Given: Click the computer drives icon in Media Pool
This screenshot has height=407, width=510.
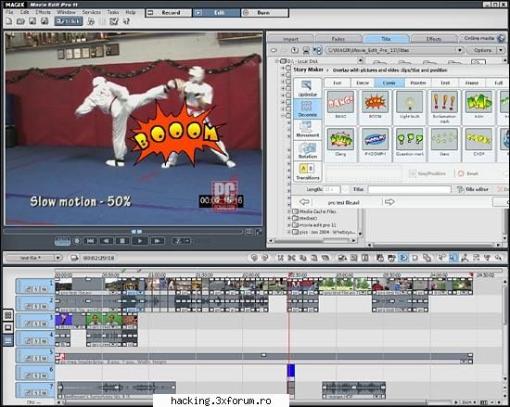Looking at the screenshot, I should (306, 50).
